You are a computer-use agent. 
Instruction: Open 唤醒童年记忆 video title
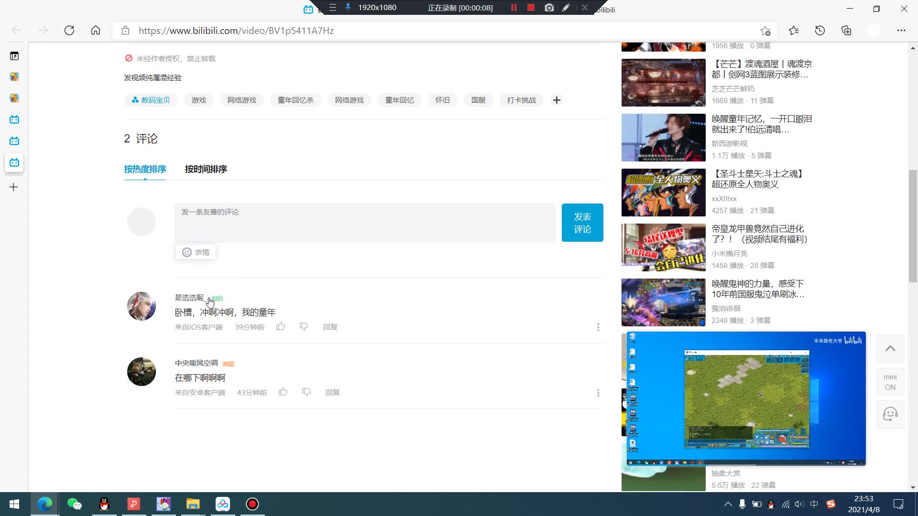[x=762, y=124]
